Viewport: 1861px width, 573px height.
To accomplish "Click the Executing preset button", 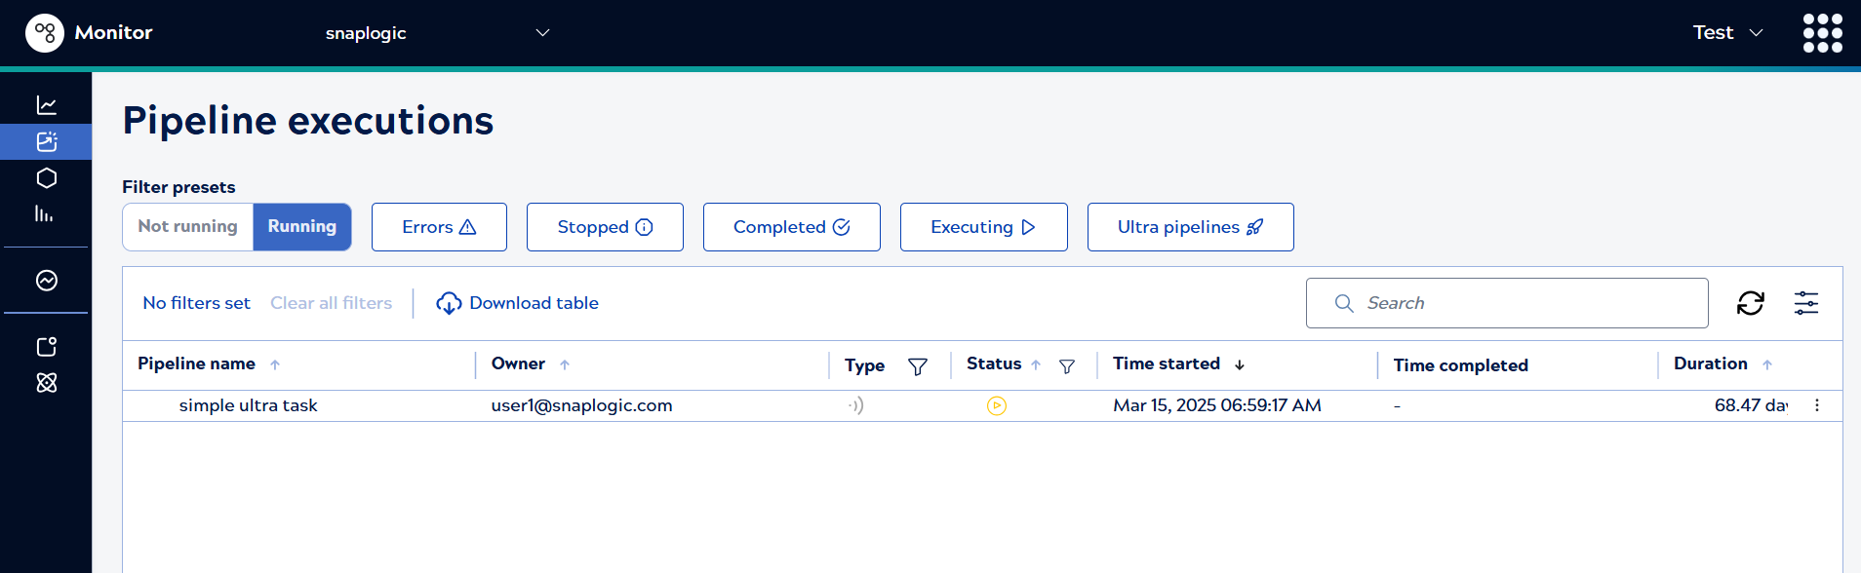I will click(x=983, y=227).
